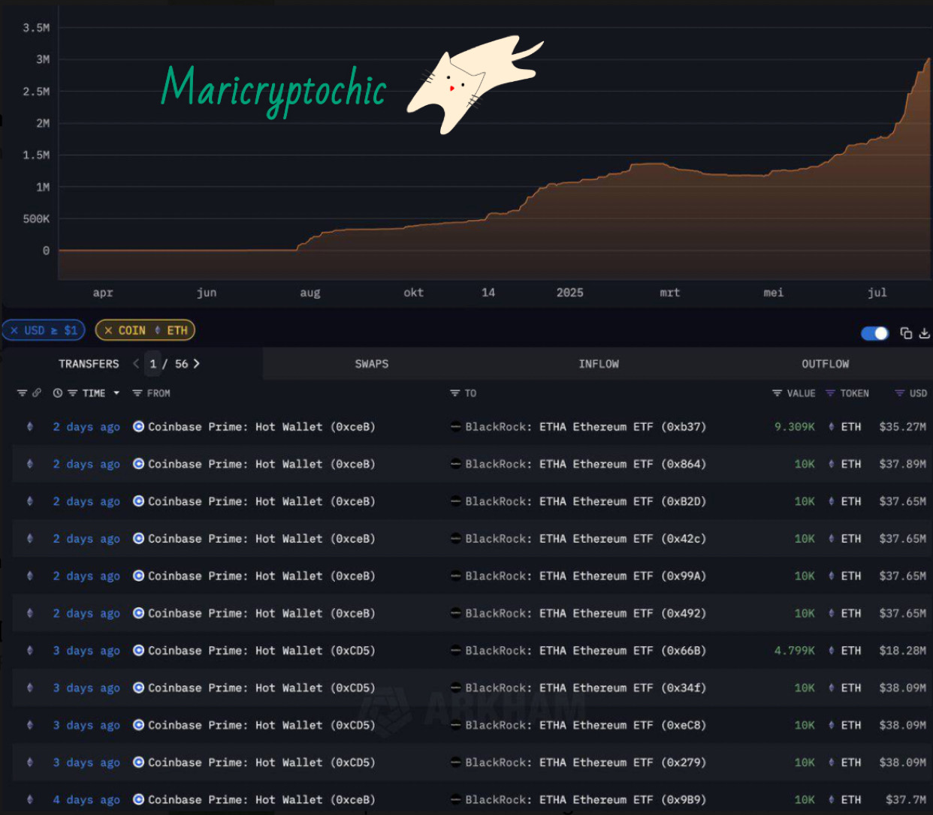Screen dimensions: 933x815
Task: Select the 9.309K value cell
Action: 795,427
